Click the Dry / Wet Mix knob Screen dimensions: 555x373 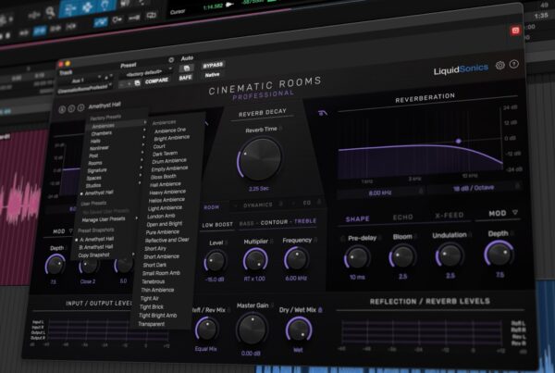pos(299,329)
